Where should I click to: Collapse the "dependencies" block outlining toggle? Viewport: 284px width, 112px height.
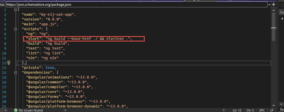point(15,72)
